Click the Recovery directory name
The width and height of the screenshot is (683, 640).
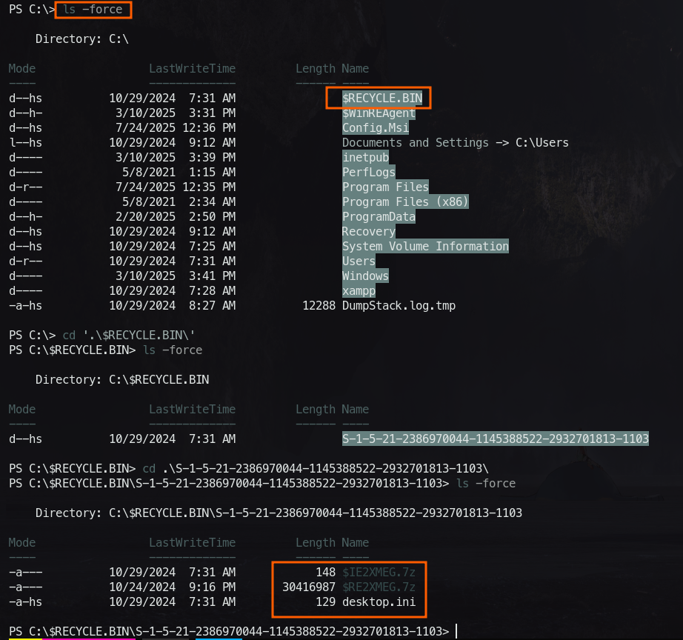coord(368,231)
